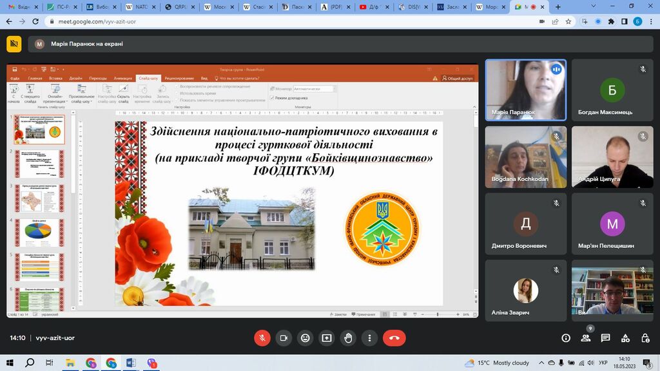
Task: Unmute the microphone in Meet
Action: pos(262,338)
